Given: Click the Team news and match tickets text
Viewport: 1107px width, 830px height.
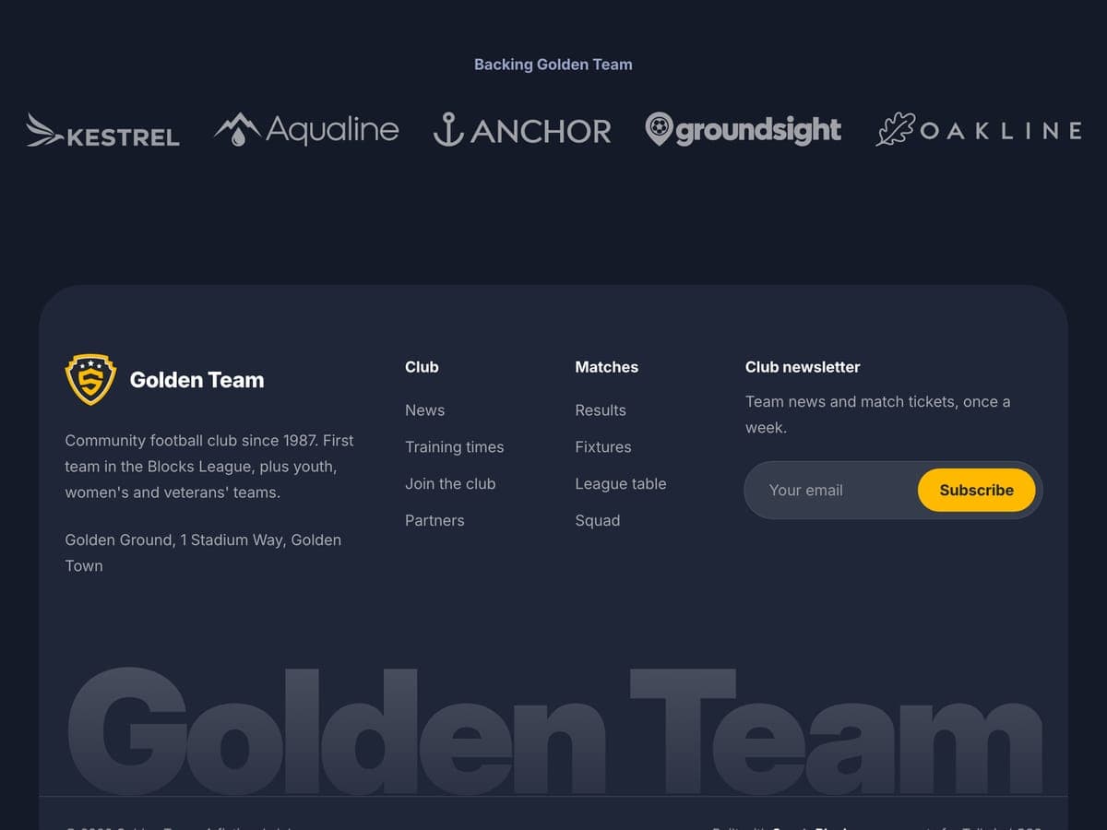Looking at the screenshot, I should pyautogui.click(x=877, y=415).
